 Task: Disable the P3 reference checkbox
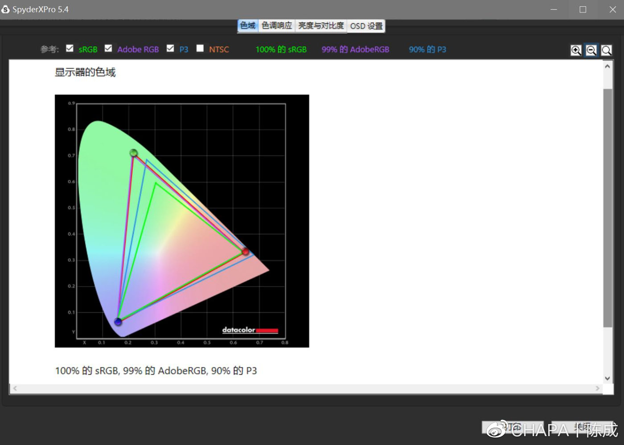coord(170,49)
